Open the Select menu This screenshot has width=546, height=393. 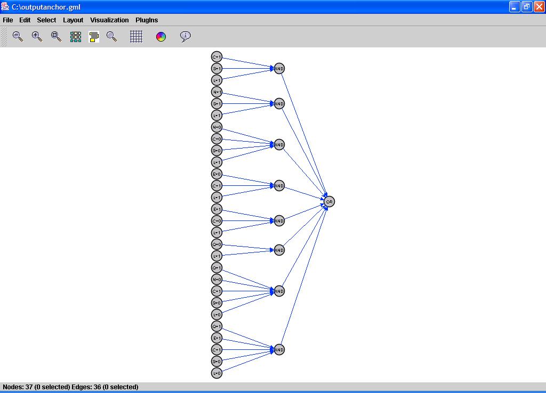point(46,20)
